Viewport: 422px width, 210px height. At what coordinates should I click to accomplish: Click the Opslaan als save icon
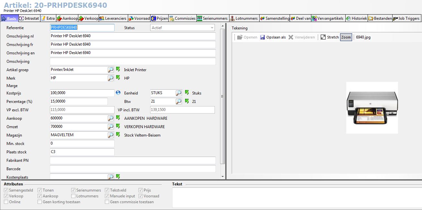pyautogui.click(x=262, y=37)
